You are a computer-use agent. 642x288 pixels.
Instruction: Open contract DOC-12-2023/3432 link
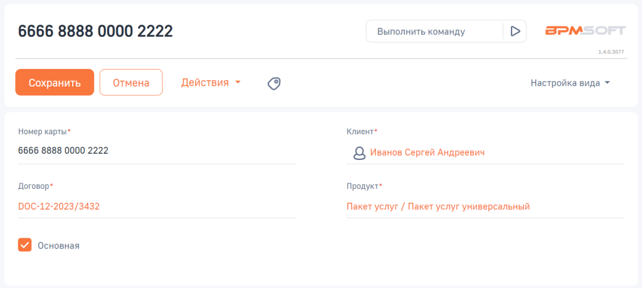pyautogui.click(x=59, y=206)
